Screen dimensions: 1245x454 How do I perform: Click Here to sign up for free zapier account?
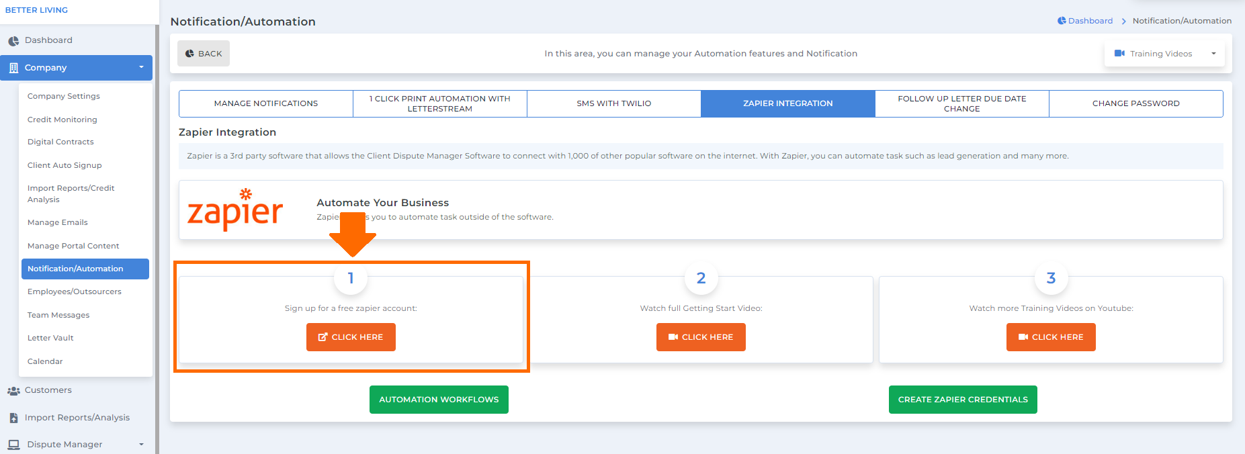(x=351, y=337)
